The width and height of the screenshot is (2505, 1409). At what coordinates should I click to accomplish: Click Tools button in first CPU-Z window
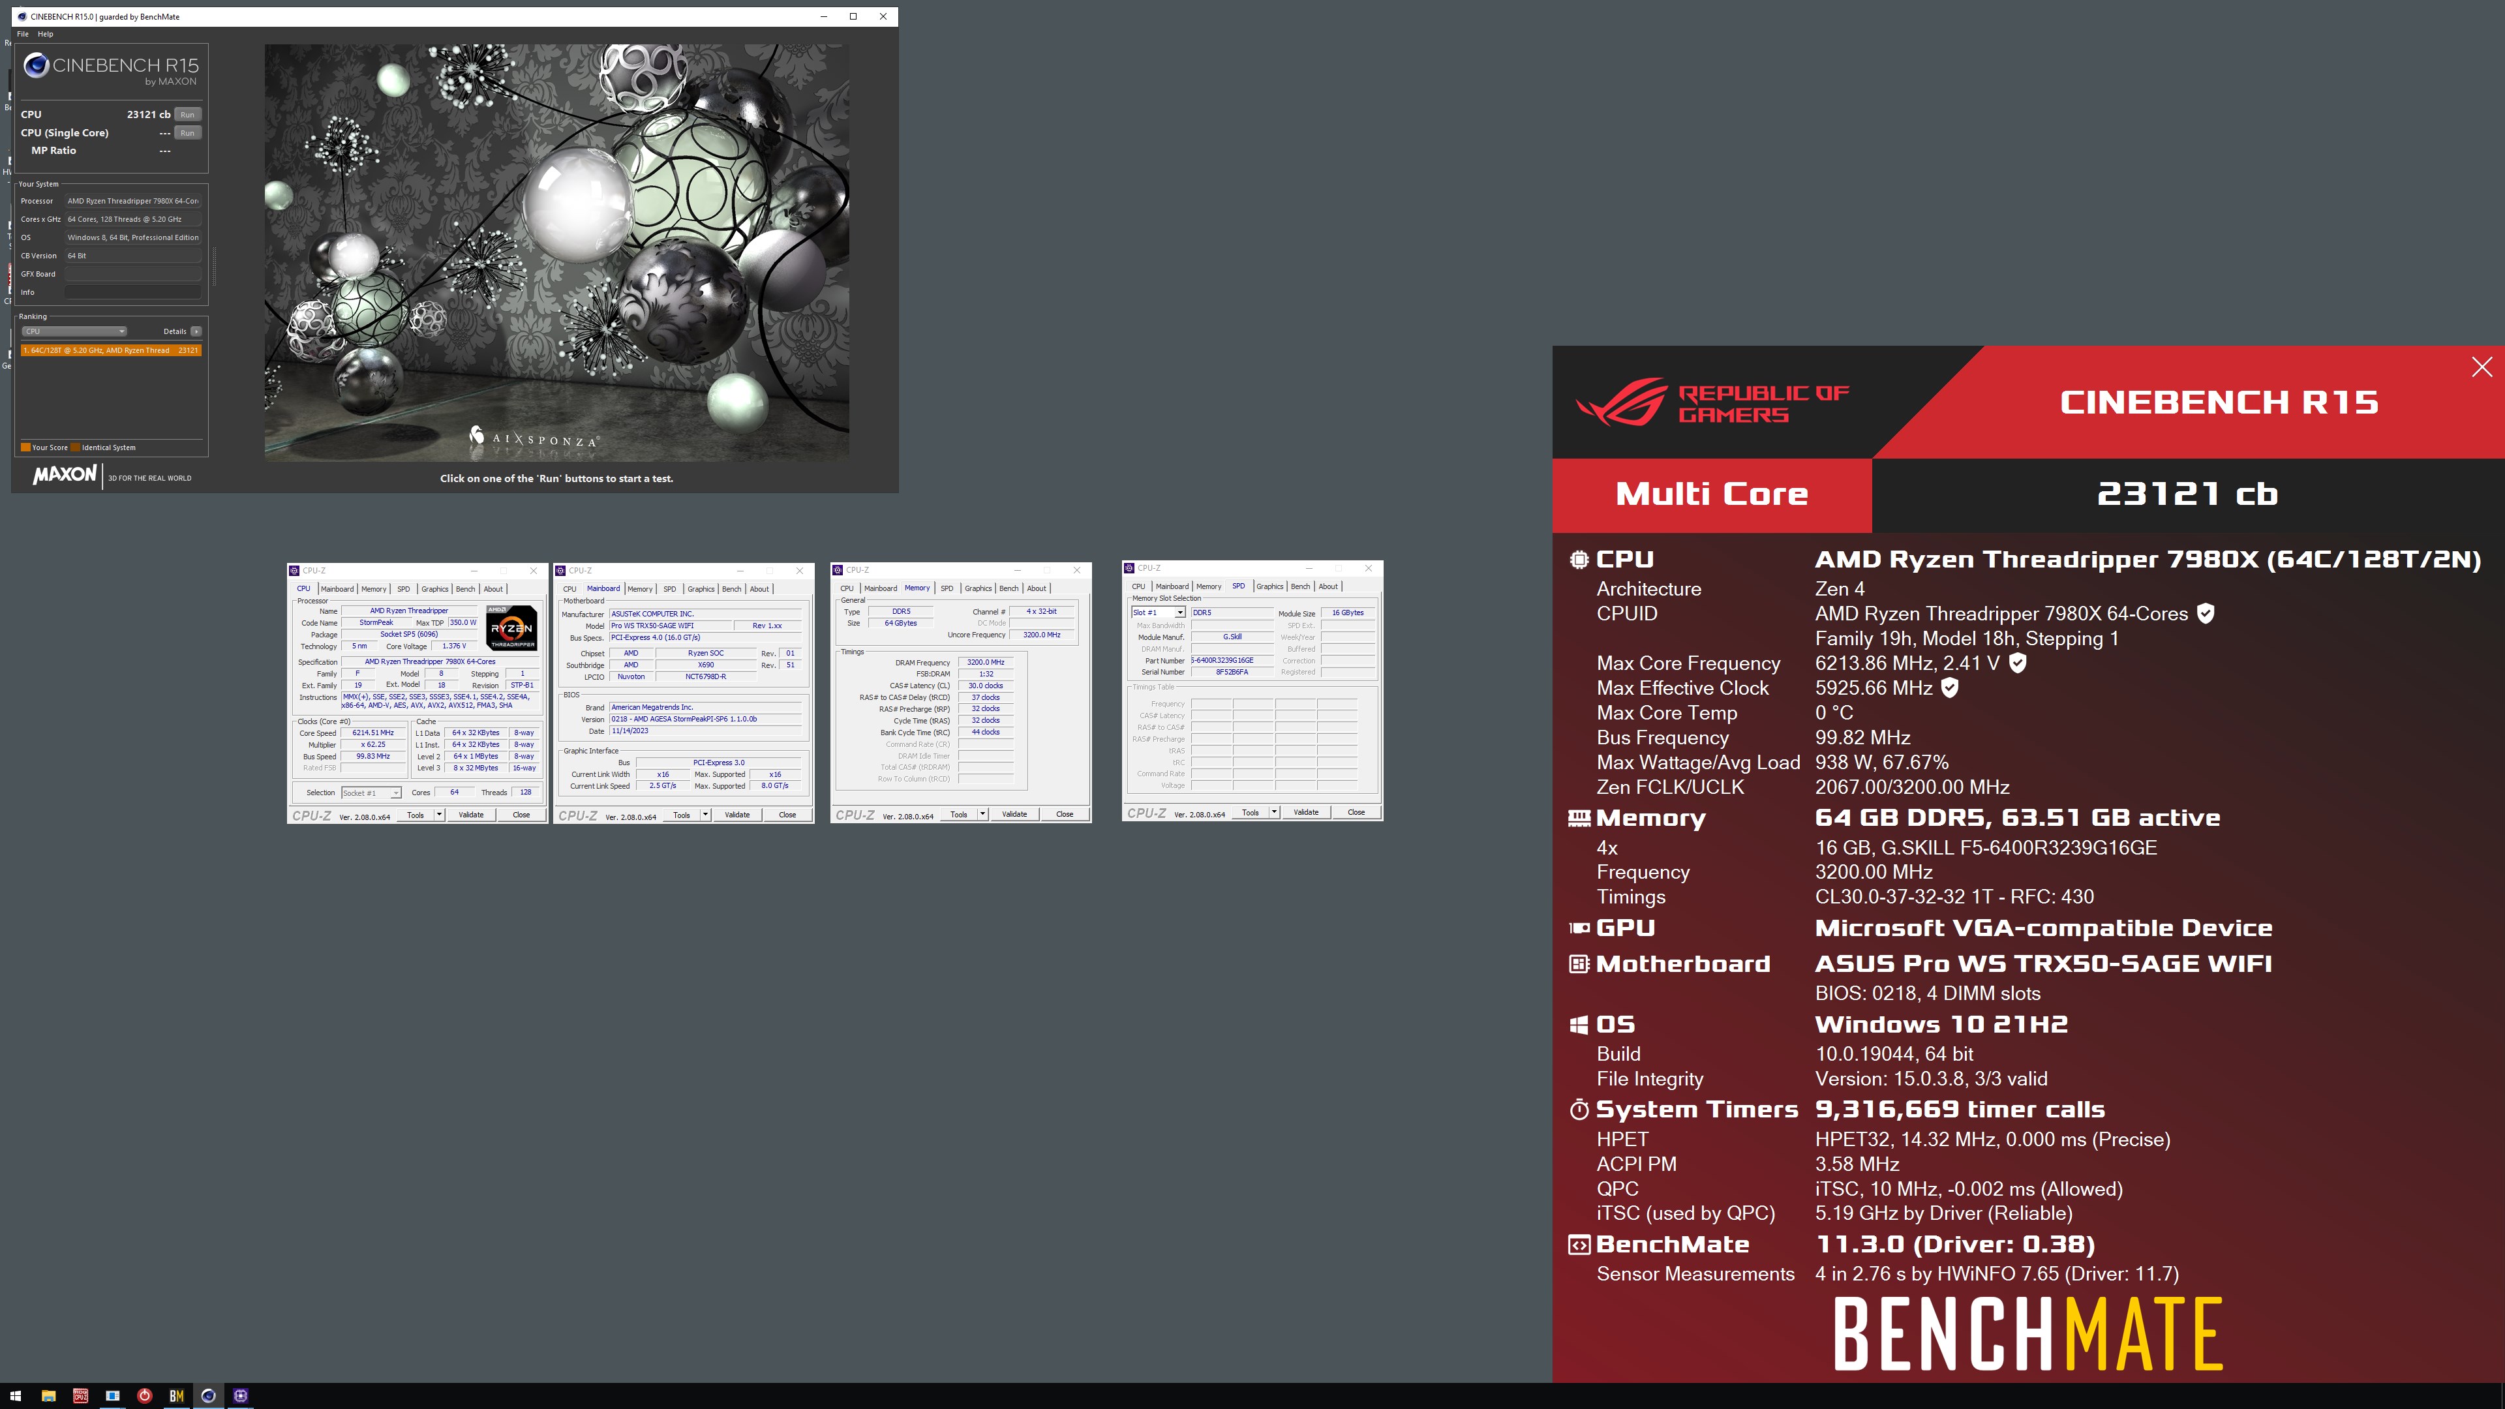click(x=416, y=815)
